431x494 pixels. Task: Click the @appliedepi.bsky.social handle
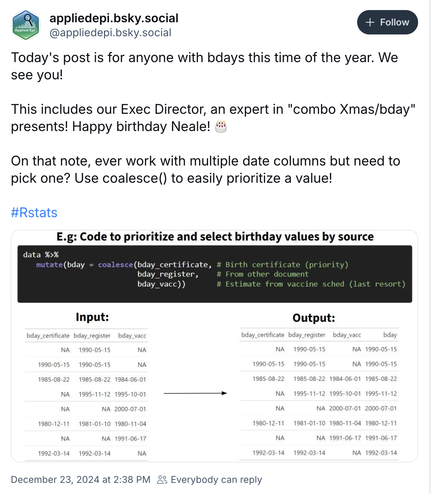(x=110, y=33)
